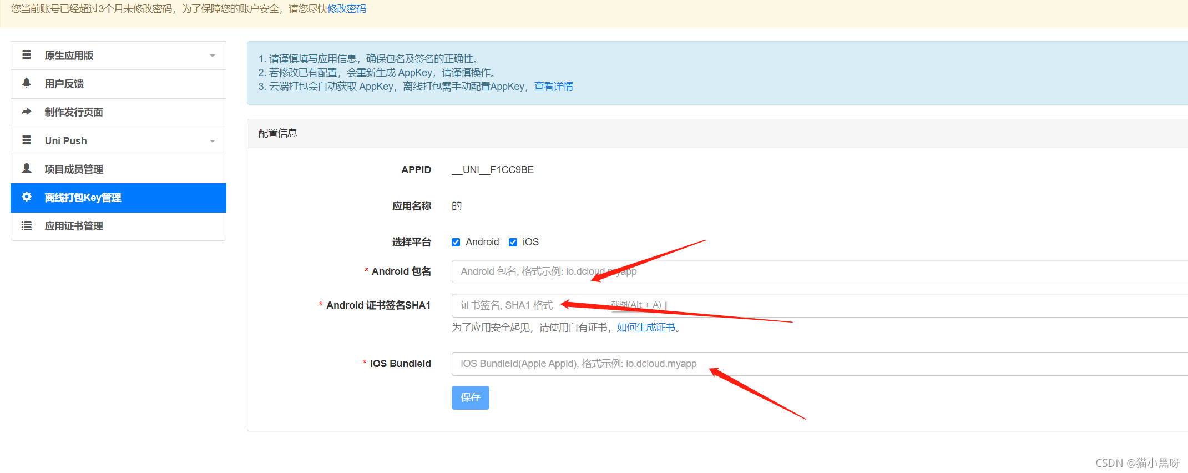
Task: Click the Android checkbox label text
Action: click(482, 242)
